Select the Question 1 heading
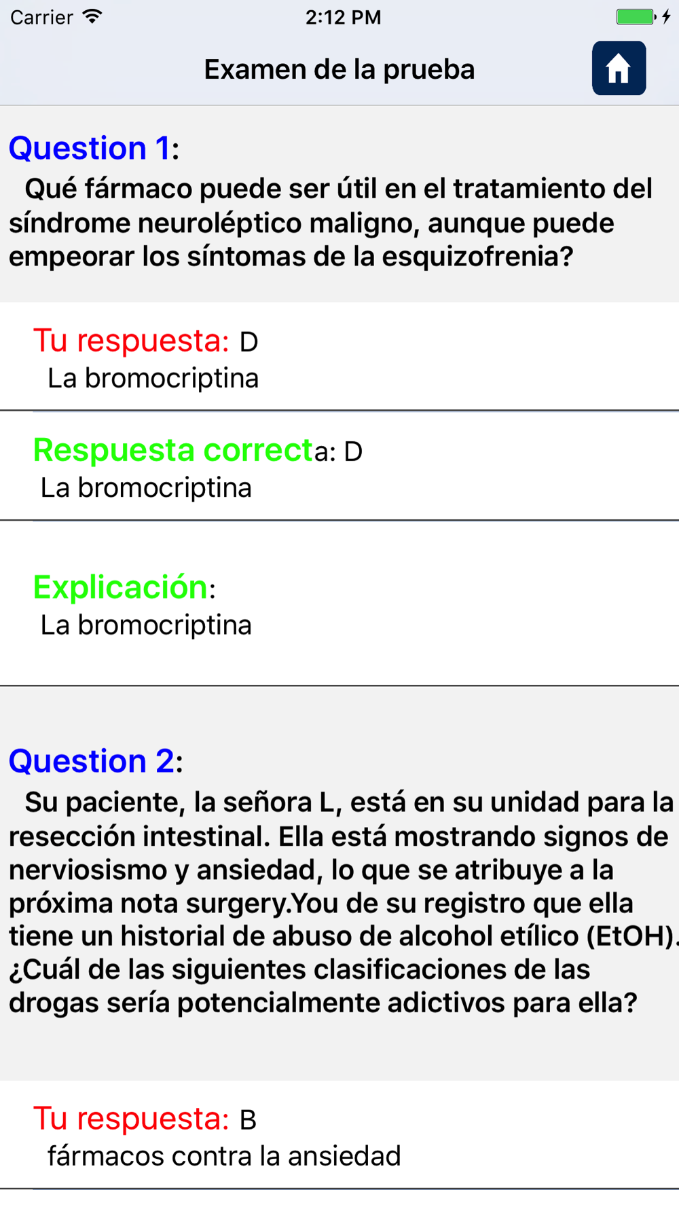Image resolution: width=679 pixels, height=1207 pixels. 94,148
